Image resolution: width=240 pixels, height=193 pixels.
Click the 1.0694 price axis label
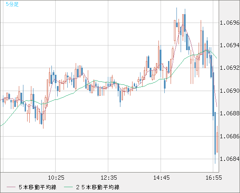[x=230, y=45]
